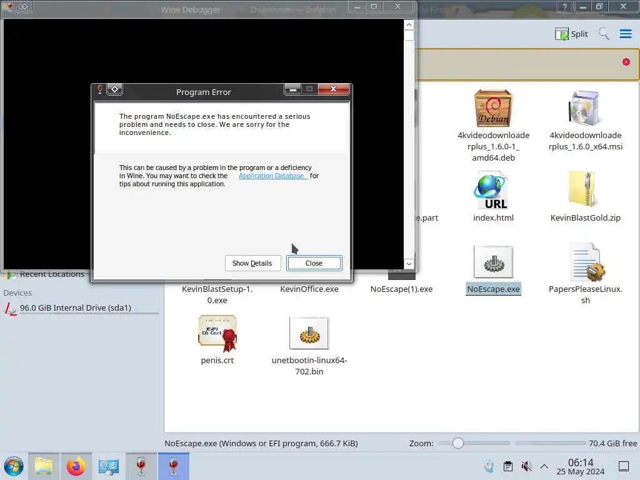
Task: Open the Application Database link
Action: 271,176
